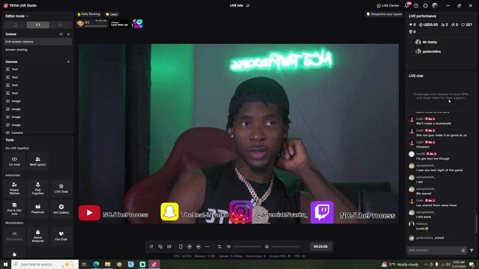Image resolution: width=479 pixels, height=269 pixels.
Task: Open the TikTok LIVE Fest 25 banner
Action: (126, 24)
